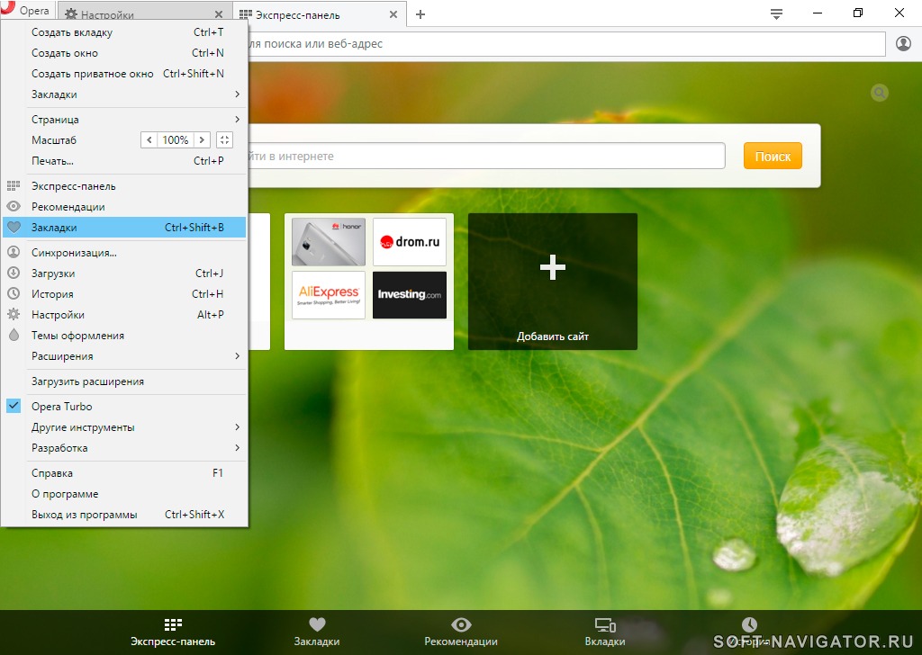Expand the Расширения submenu arrow

237,356
